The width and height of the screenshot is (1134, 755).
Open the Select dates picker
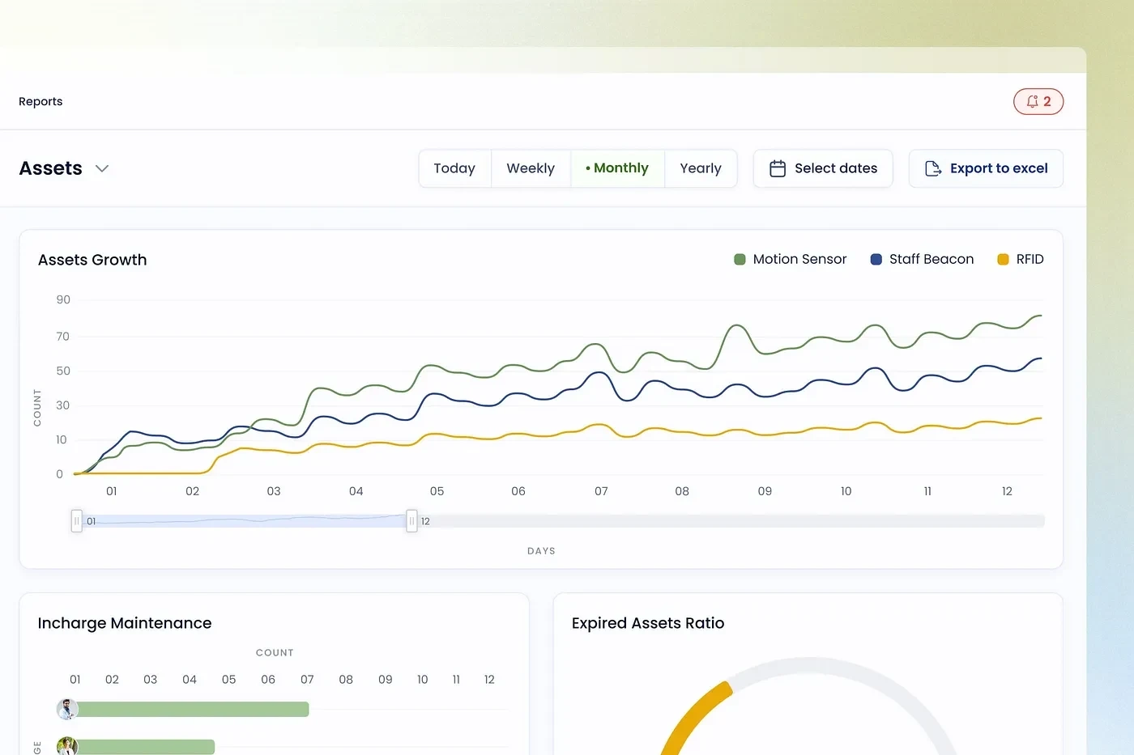pos(823,168)
